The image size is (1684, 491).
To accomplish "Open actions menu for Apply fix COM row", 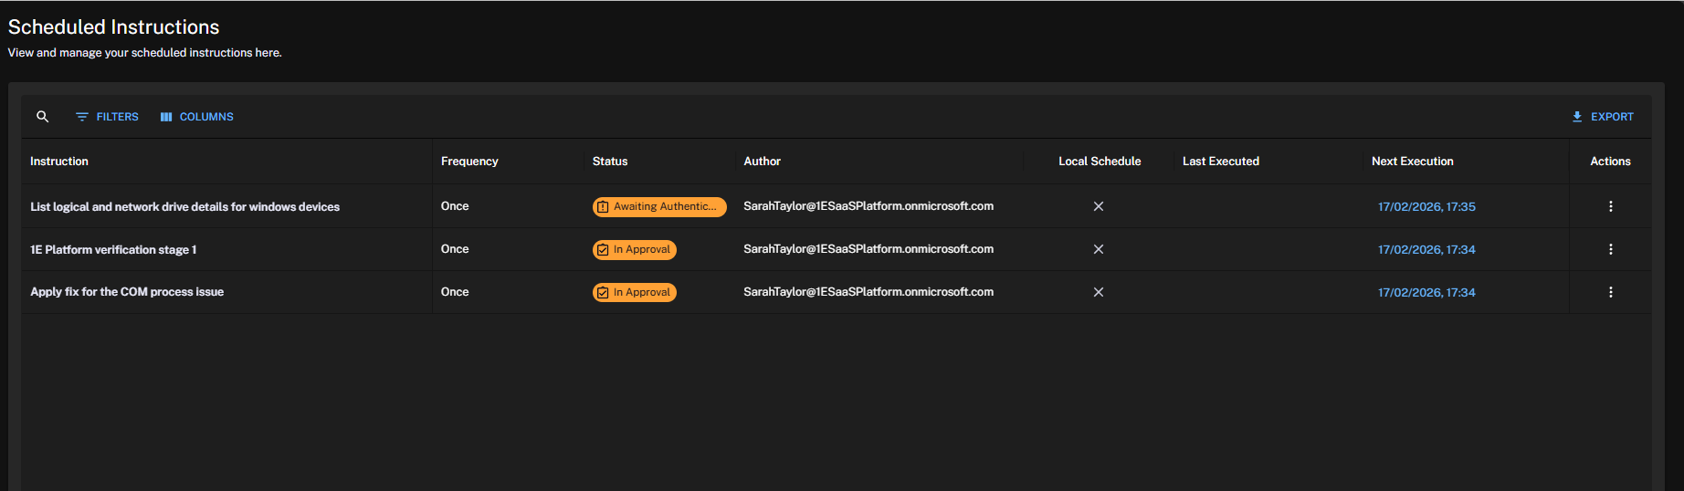I will click(1610, 292).
